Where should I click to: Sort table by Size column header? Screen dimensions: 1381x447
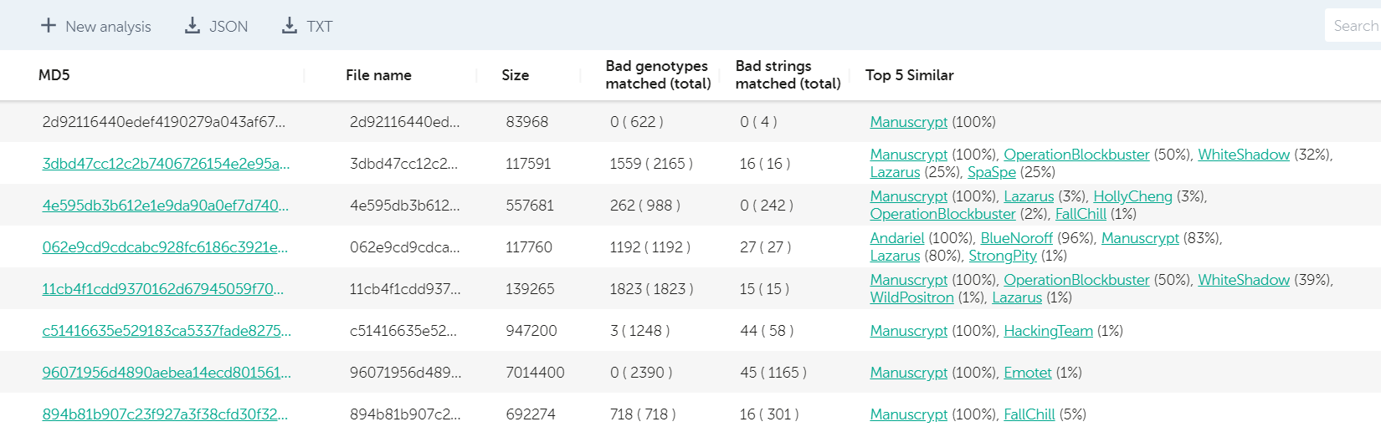[515, 75]
